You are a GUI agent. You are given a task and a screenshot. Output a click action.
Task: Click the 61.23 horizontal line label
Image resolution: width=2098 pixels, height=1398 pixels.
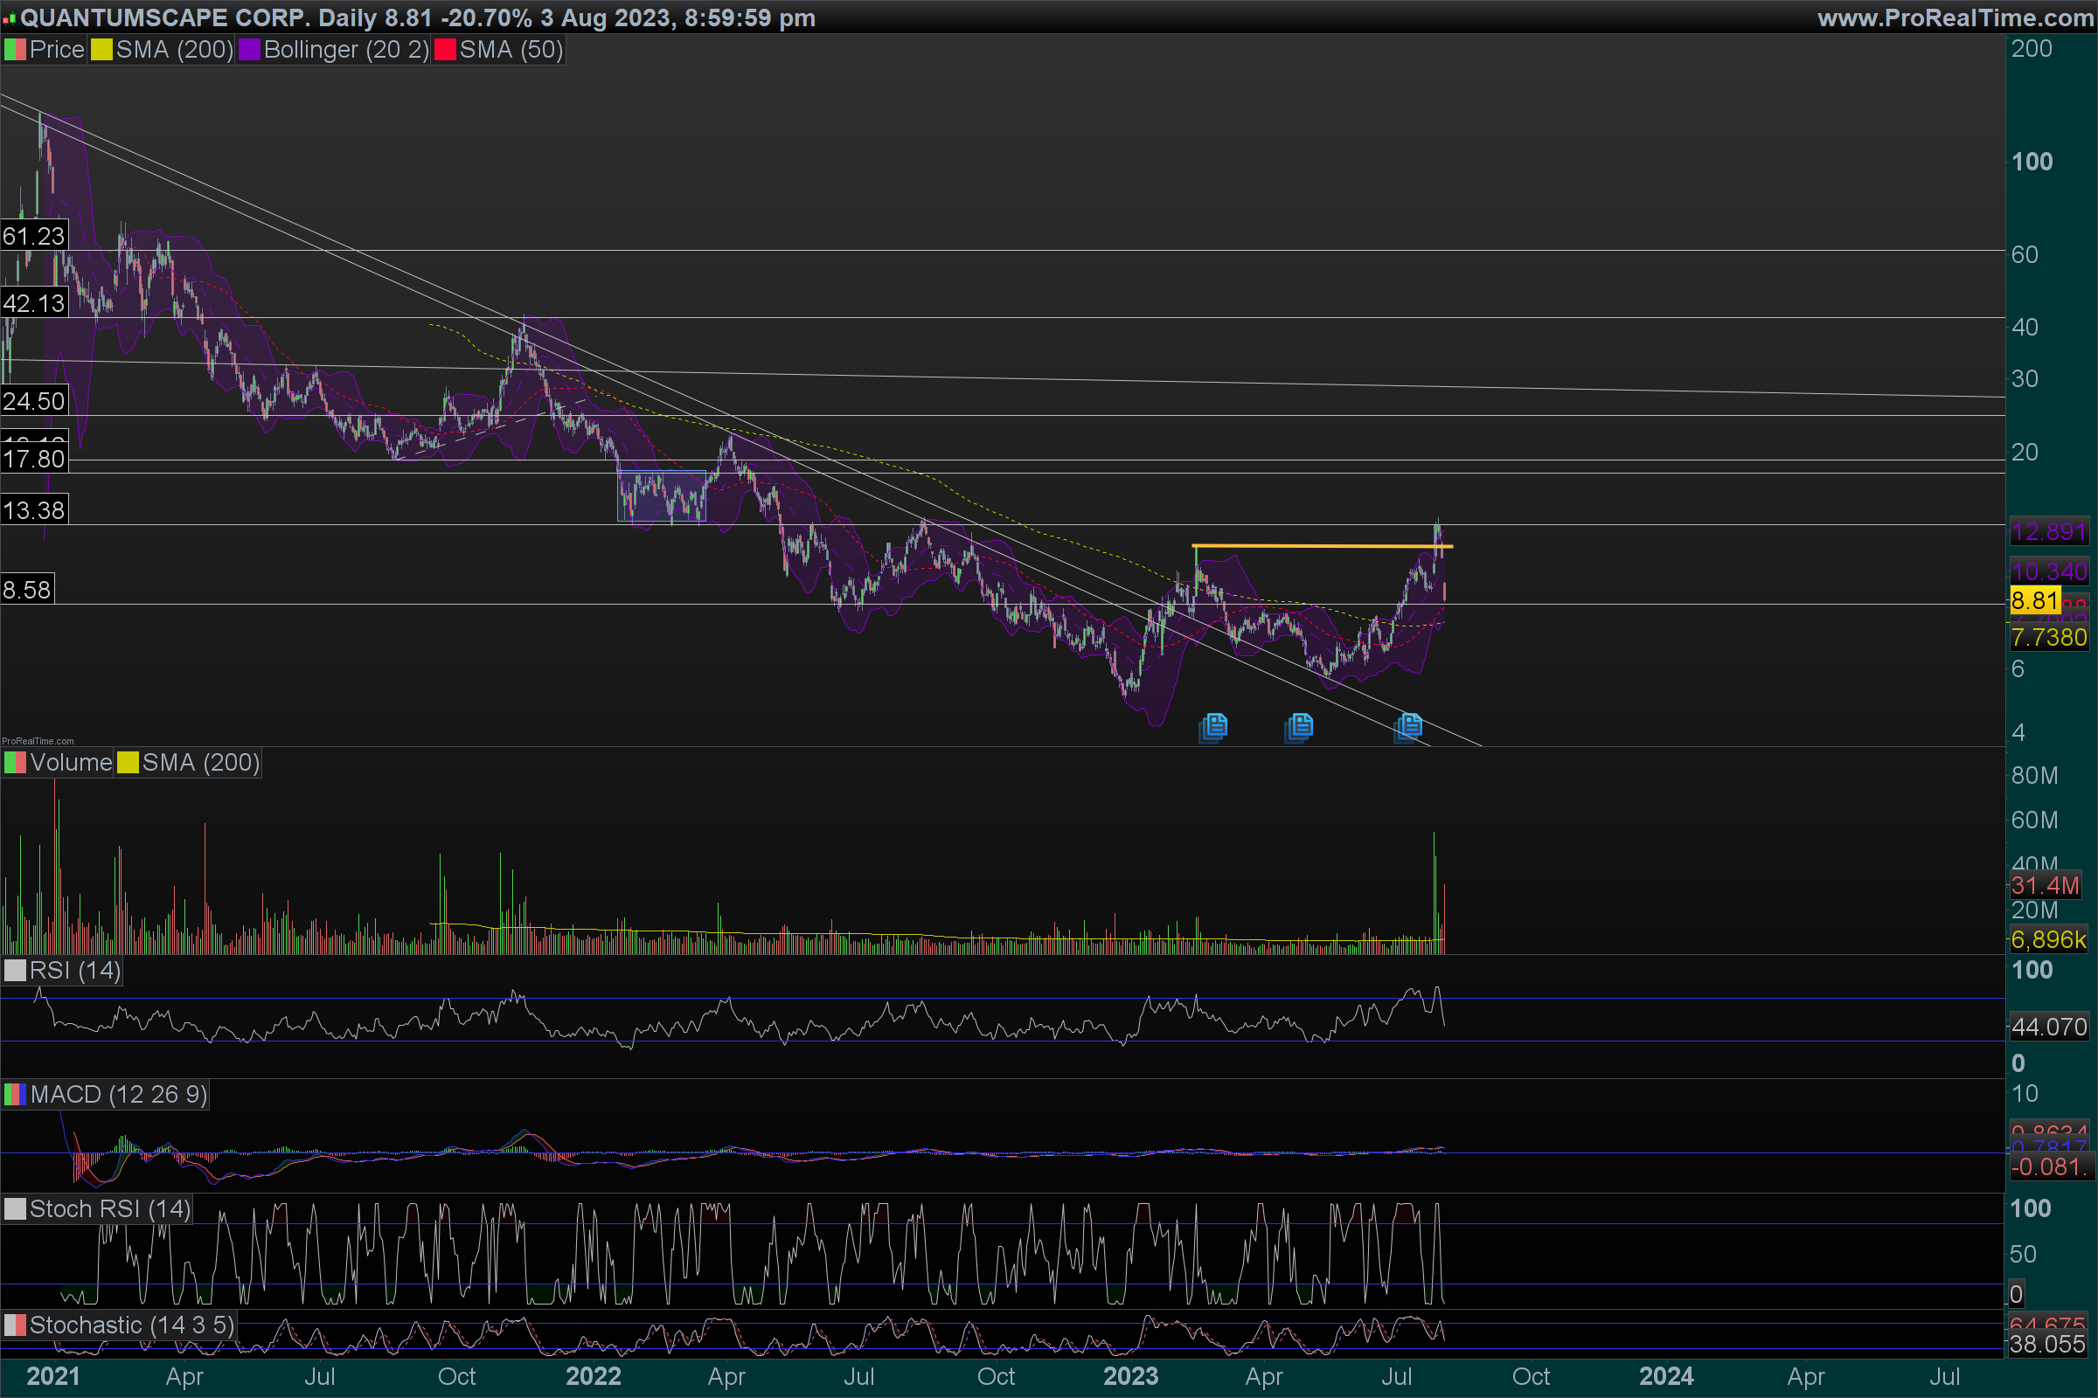click(x=34, y=236)
